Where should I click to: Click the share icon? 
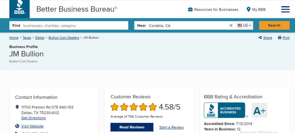click(x=260, y=38)
